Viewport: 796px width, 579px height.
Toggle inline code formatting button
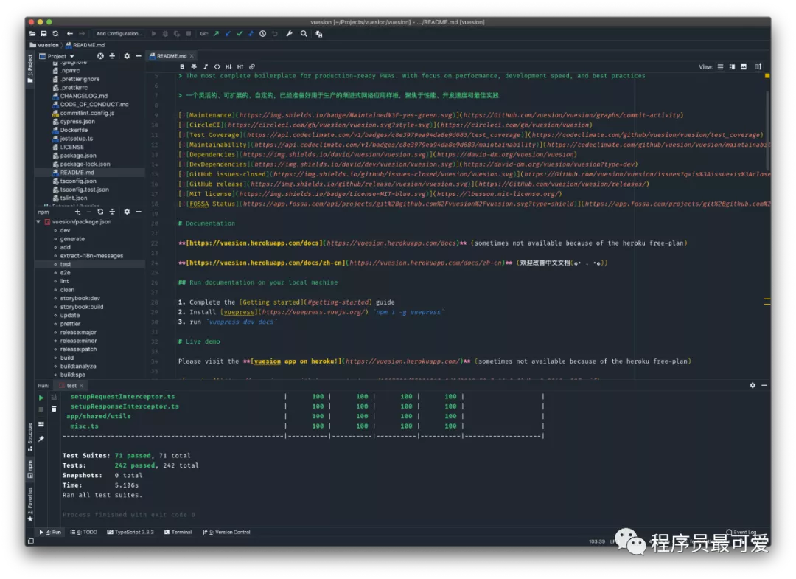tap(217, 66)
